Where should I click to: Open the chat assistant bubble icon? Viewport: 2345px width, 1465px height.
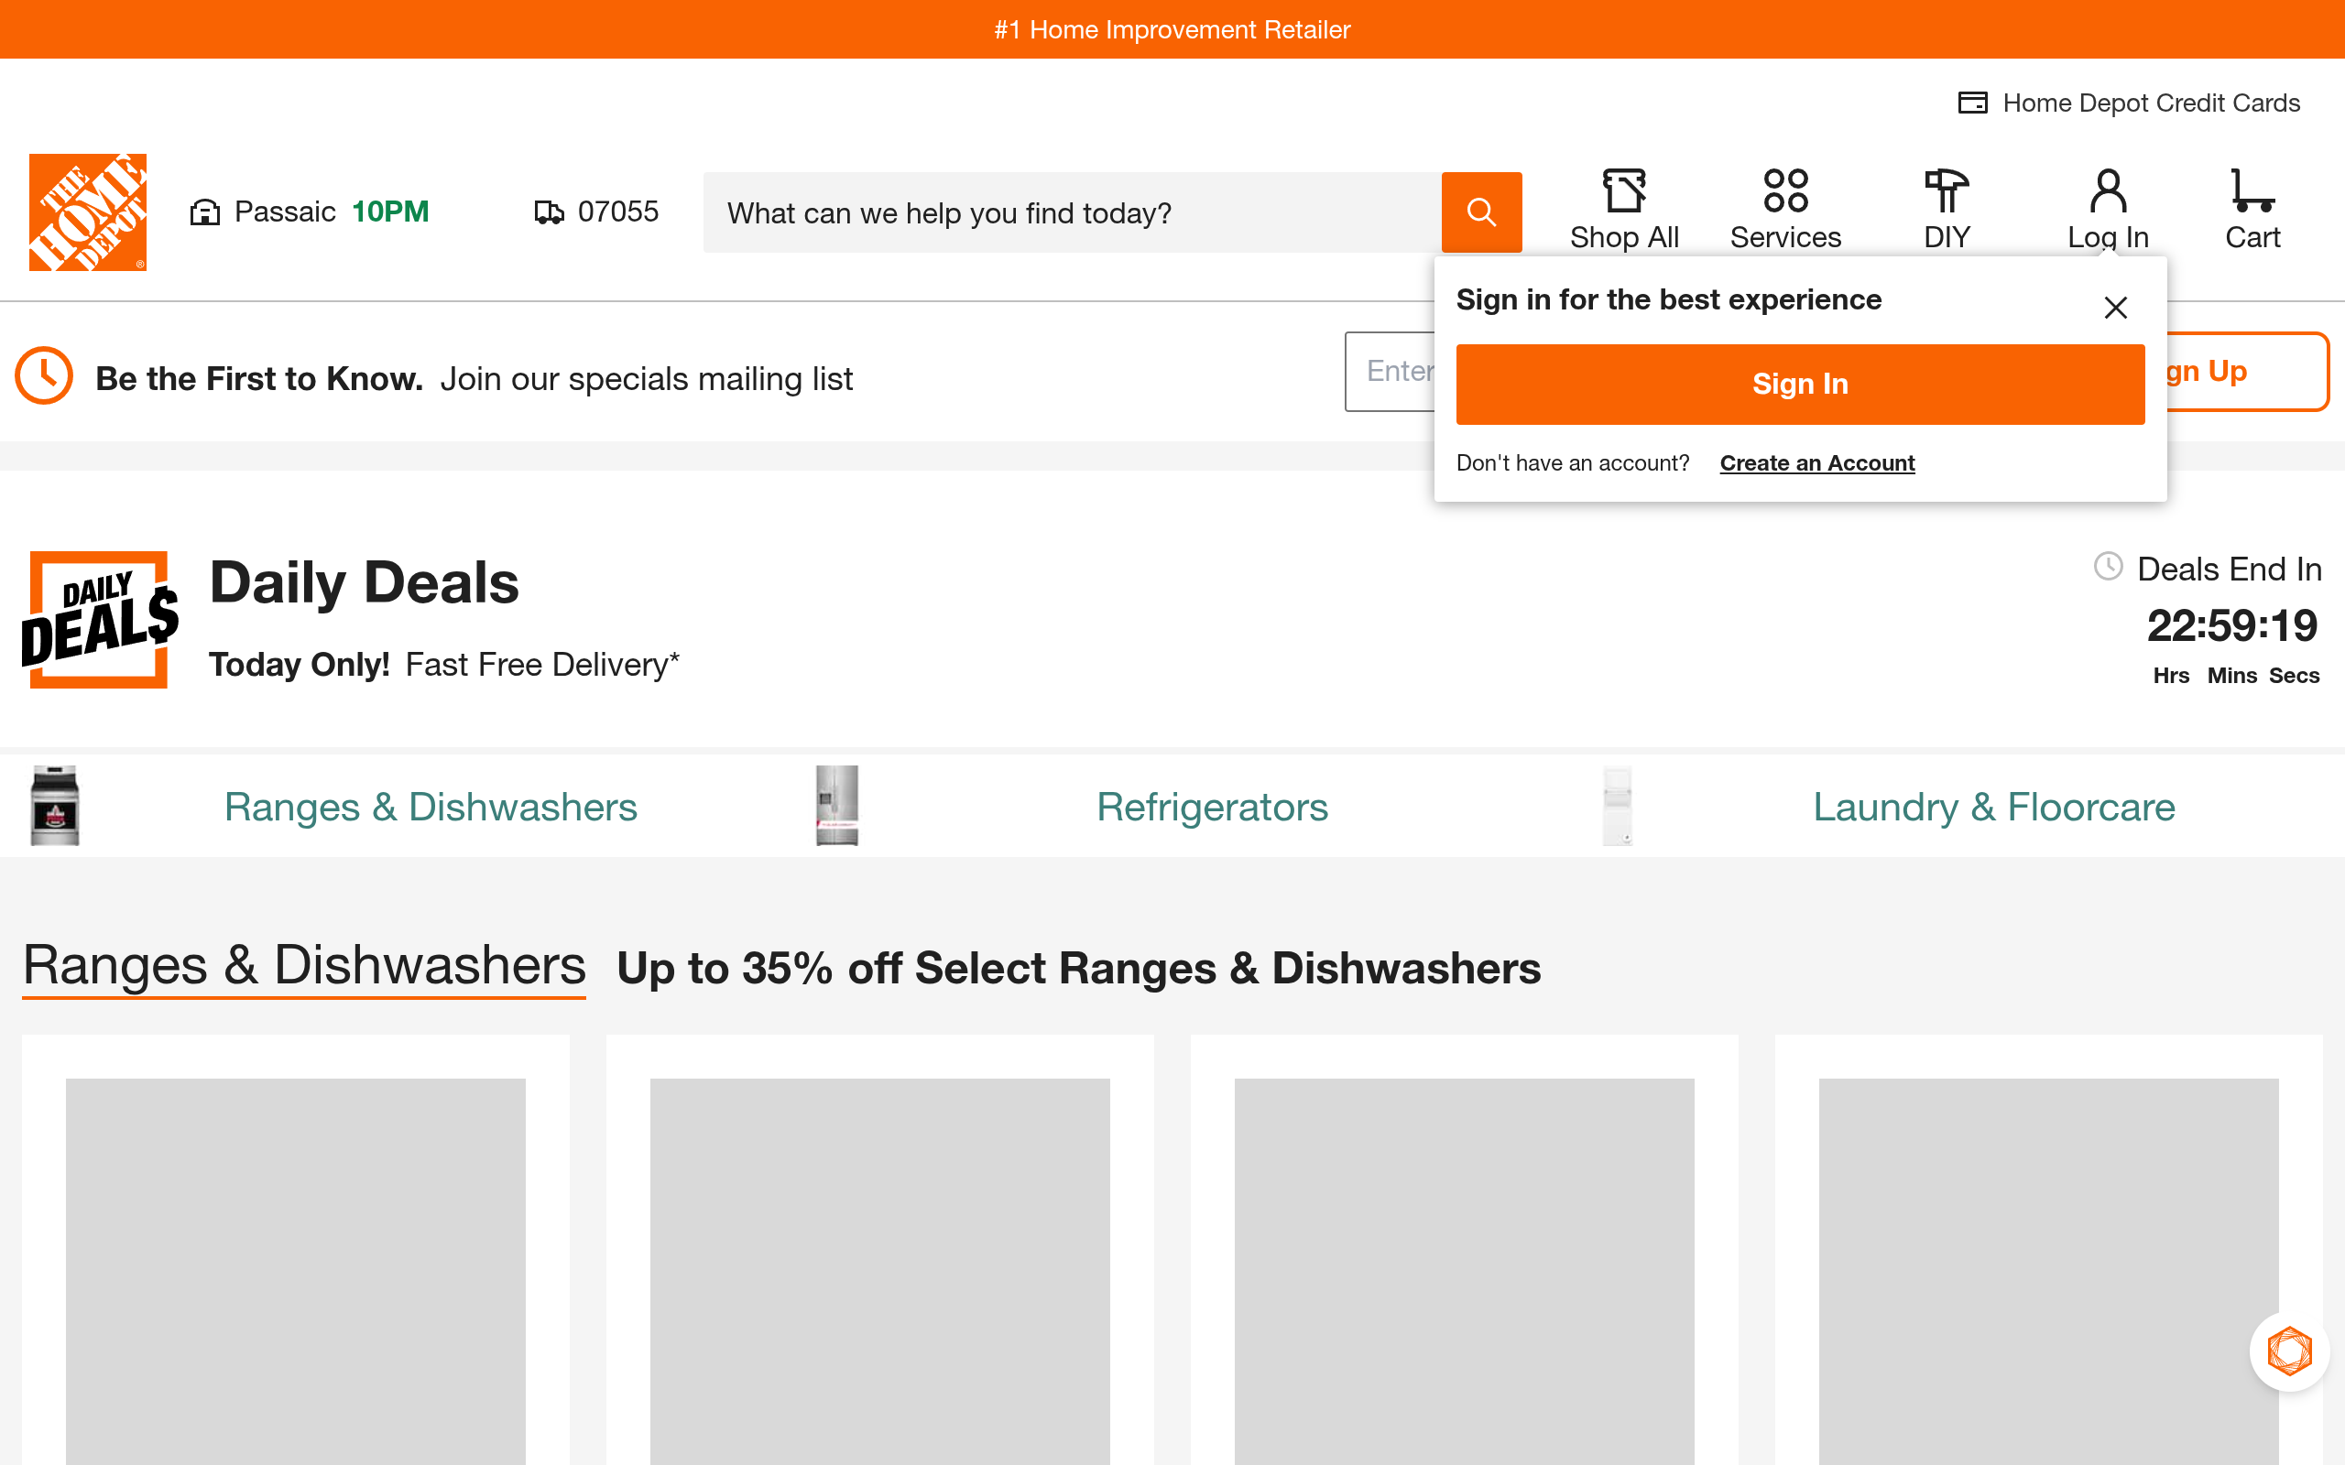click(x=2289, y=1351)
